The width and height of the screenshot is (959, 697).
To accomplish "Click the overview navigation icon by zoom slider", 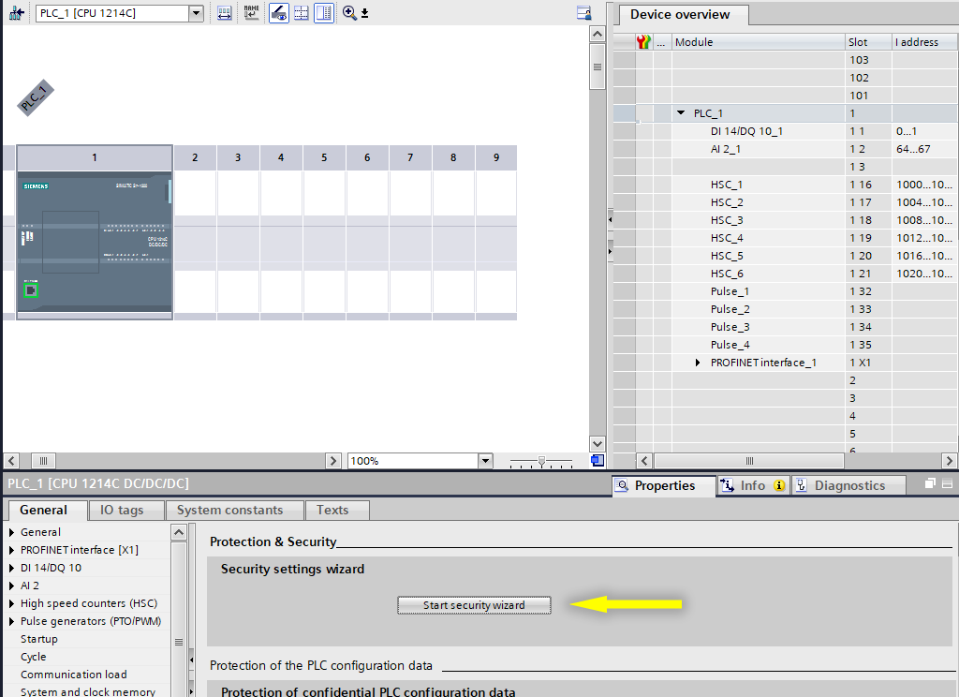I will click(598, 461).
